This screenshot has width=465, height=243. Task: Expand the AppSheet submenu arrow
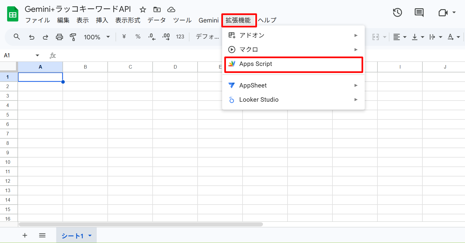(x=356, y=85)
